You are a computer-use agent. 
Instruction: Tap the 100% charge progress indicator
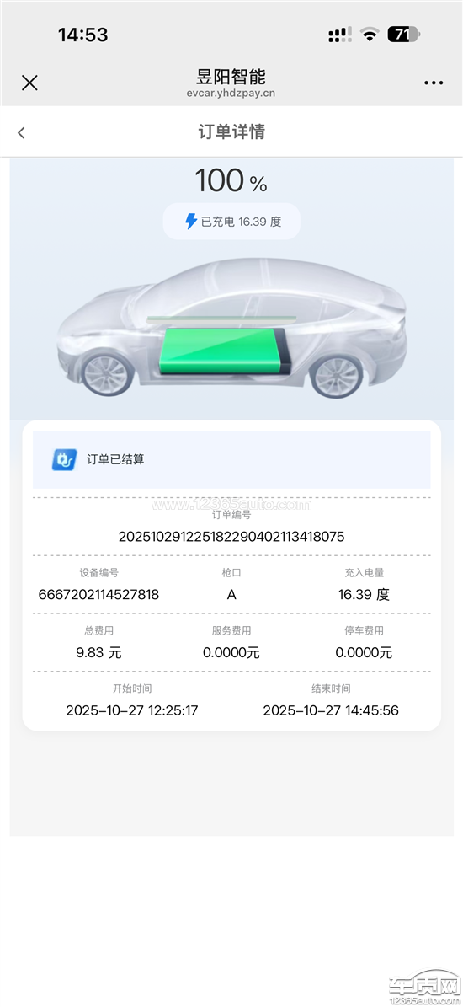point(231,180)
